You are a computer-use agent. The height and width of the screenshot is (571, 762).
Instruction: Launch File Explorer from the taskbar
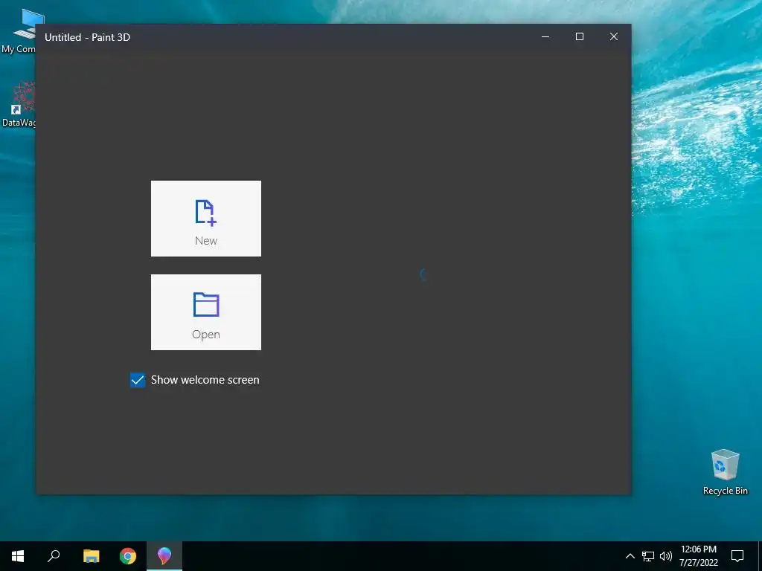[91, 556]
